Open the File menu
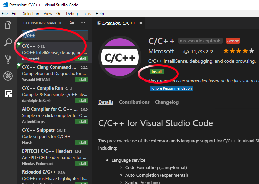This screenshot has width=259, height=184. (x=5, y=14)
